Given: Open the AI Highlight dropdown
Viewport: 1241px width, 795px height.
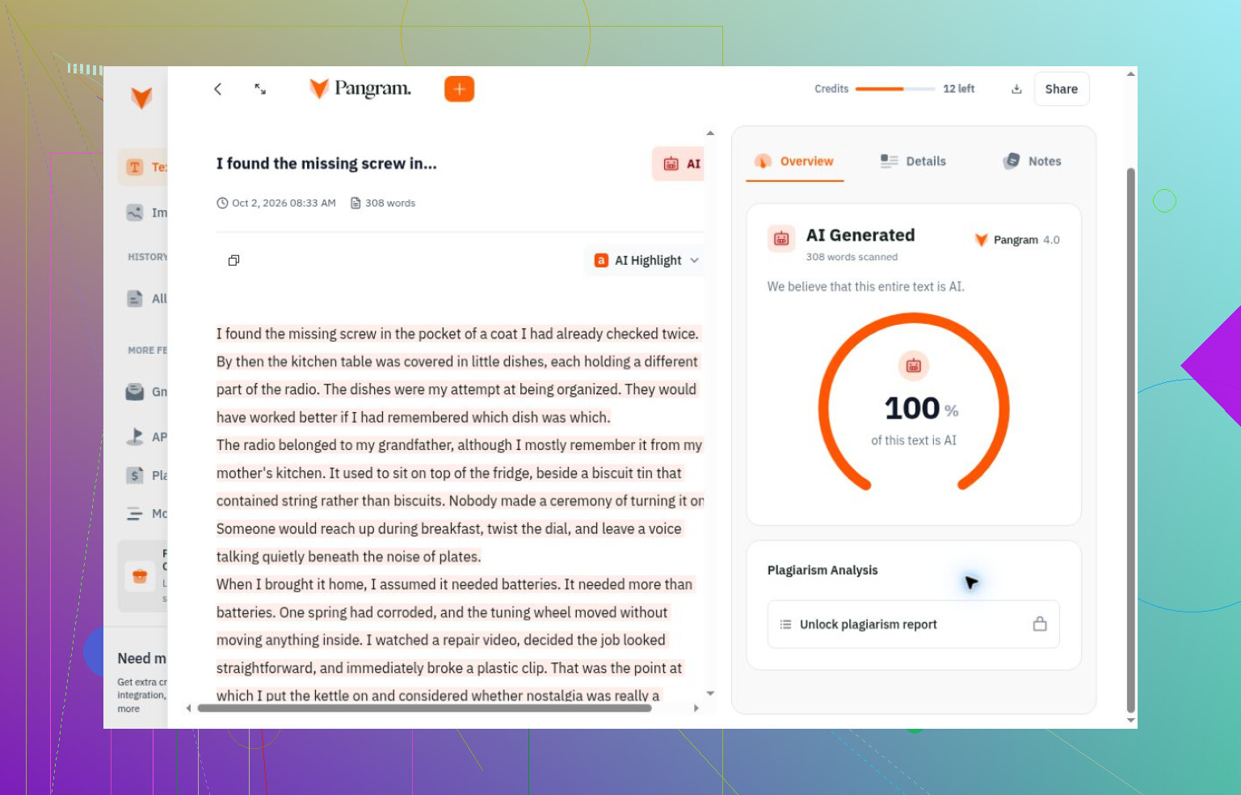Looking at the screenshot, I should click(646, 260).
